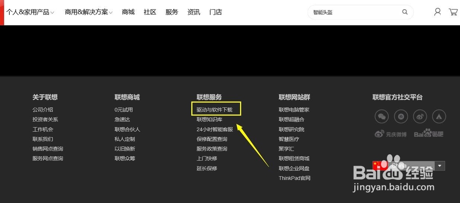The height and width of the screenshot is (203, 460).
Task: Open 门店 in top navigation
Action: click(216, 12)
